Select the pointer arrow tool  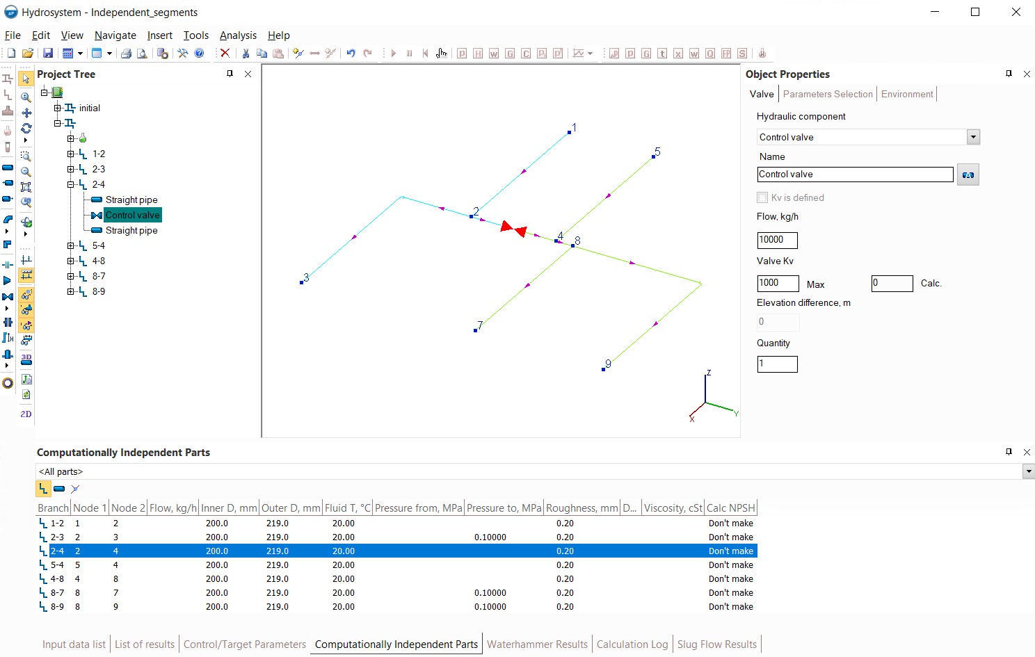pyautogui.click(x=26, y=79)
